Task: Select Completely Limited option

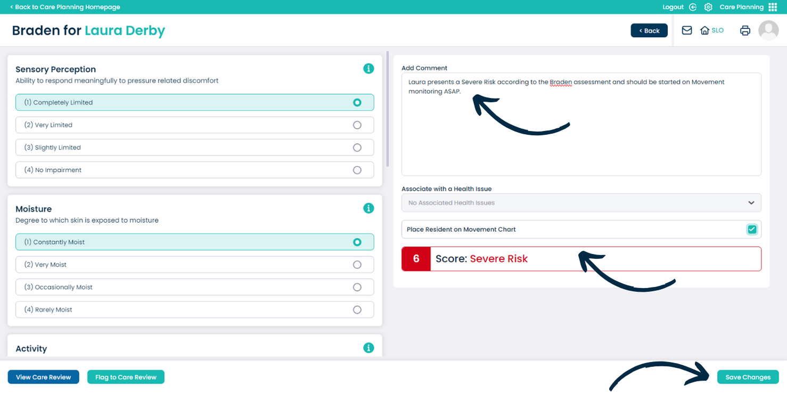Action: tap(195, 102)
